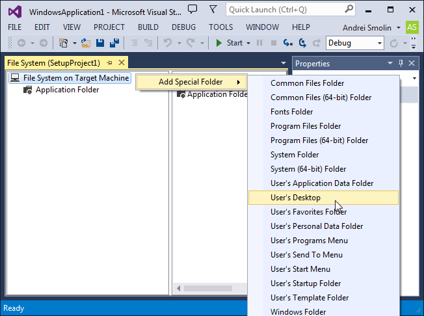Open the document tabs overflow dropdown arrow
The image size is (424, 316).
284,63
